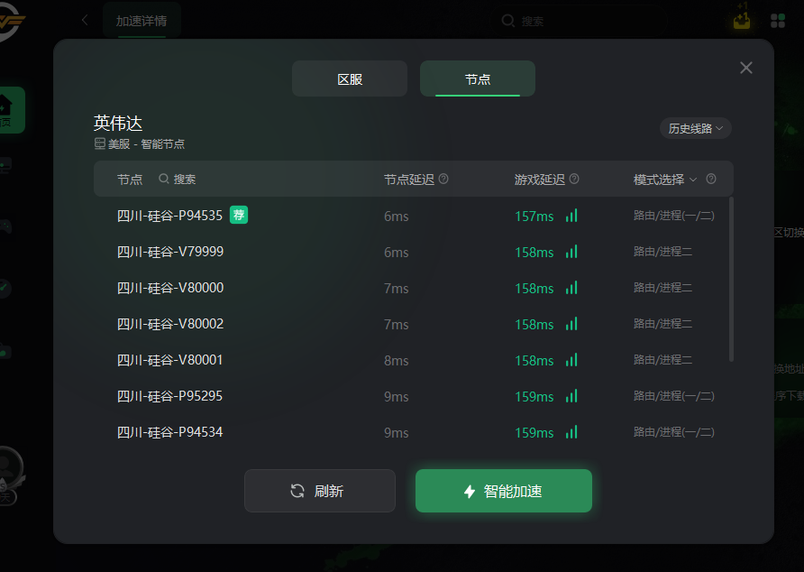Click the 模式选择 help question mark icon

coord(711,179)
